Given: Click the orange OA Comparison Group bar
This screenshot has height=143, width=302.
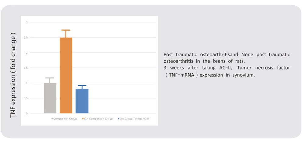Looking at the screenshot, I should [x=66, y=75].
